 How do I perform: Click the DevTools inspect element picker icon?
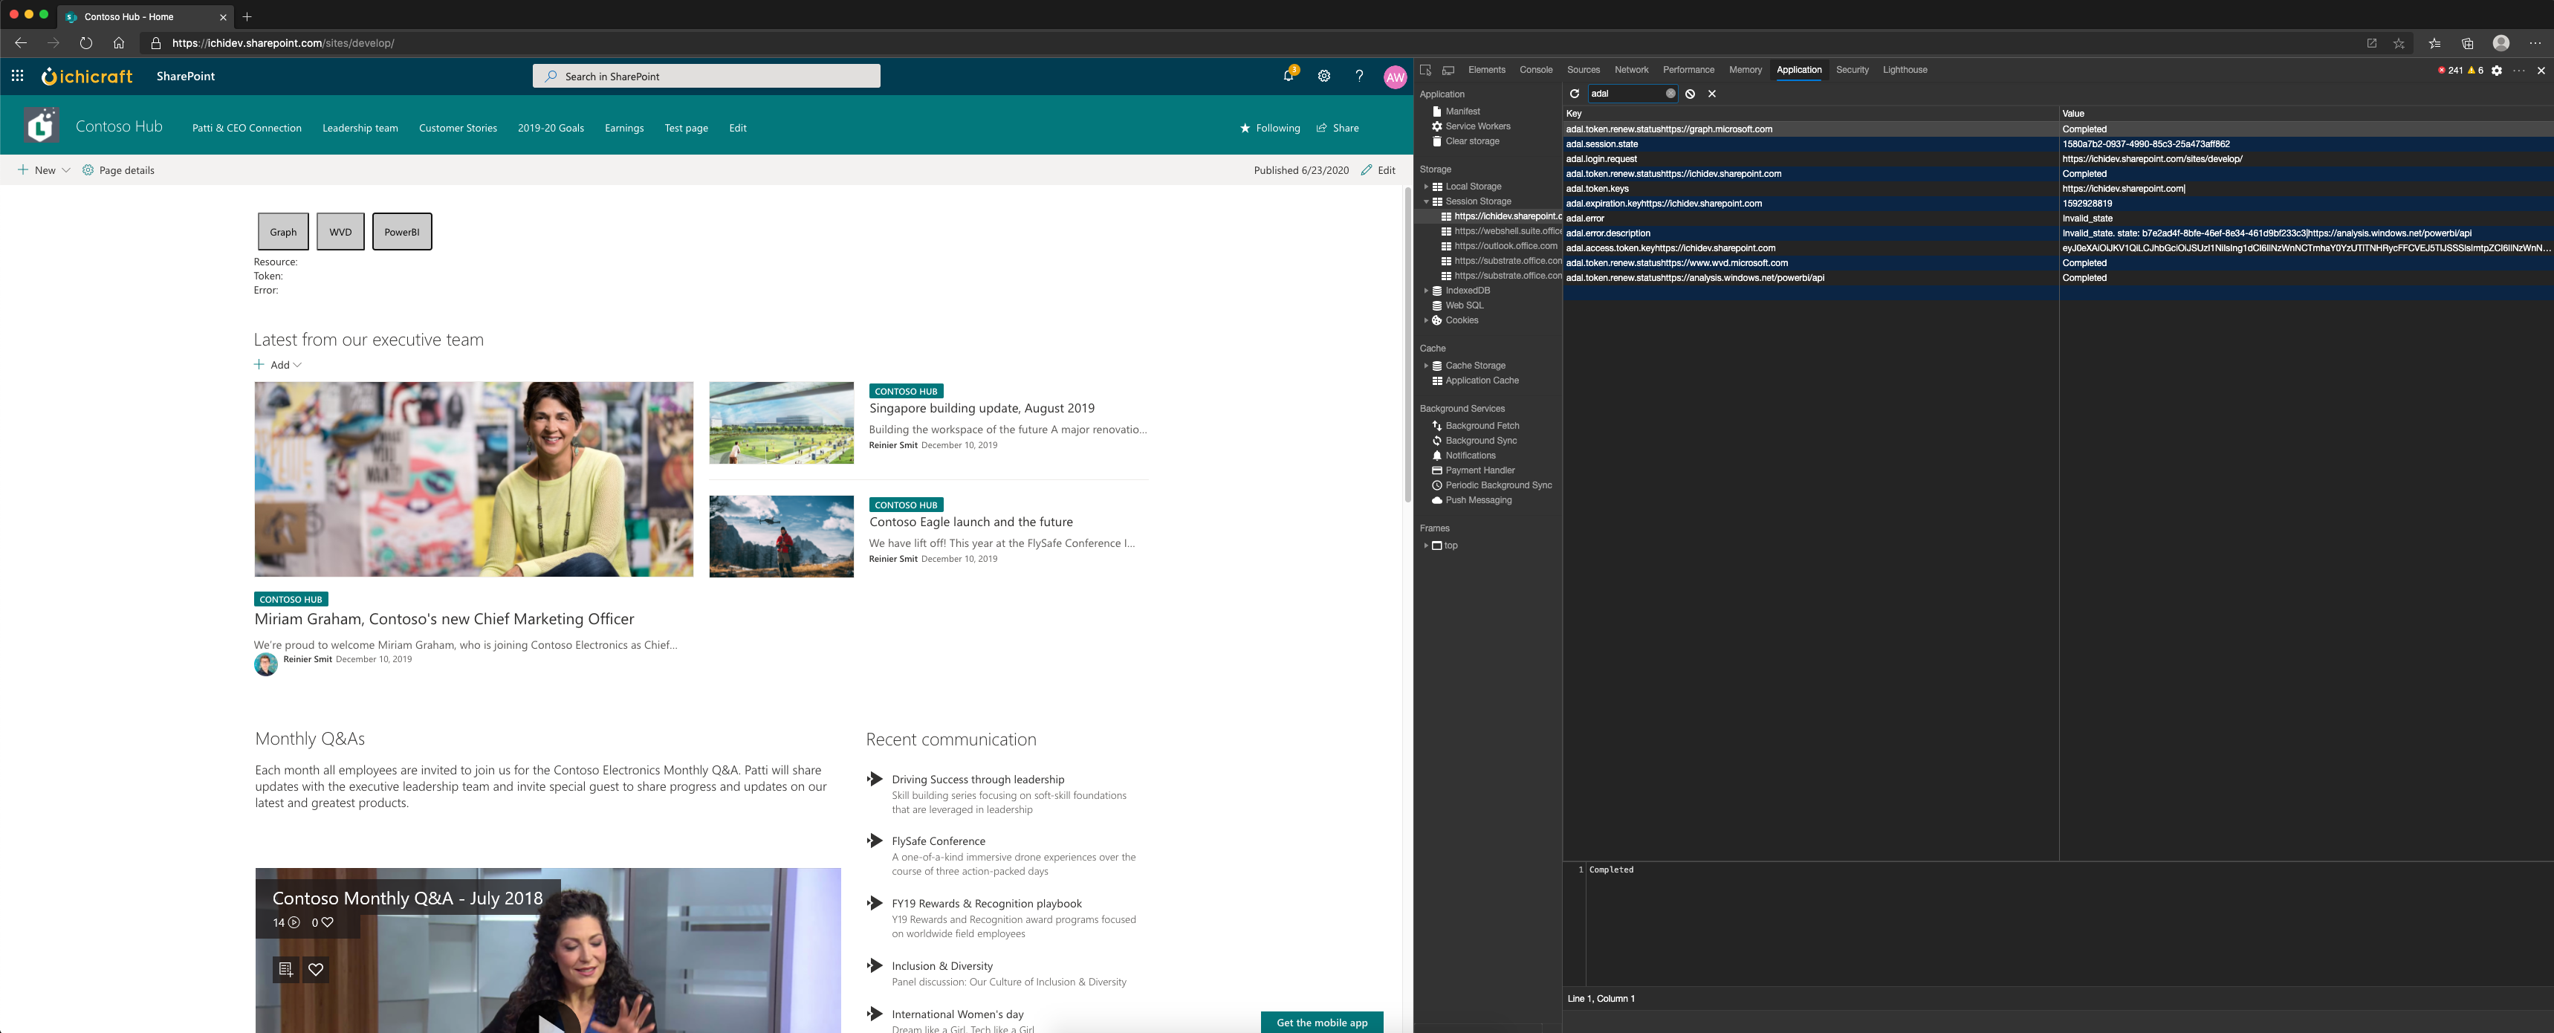pyautogui.click(x=1426, y=71)
